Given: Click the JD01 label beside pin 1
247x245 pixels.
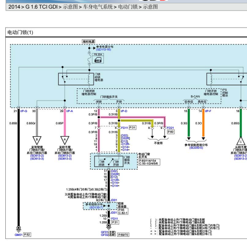Looking at the screenshot, I should 114,213.
